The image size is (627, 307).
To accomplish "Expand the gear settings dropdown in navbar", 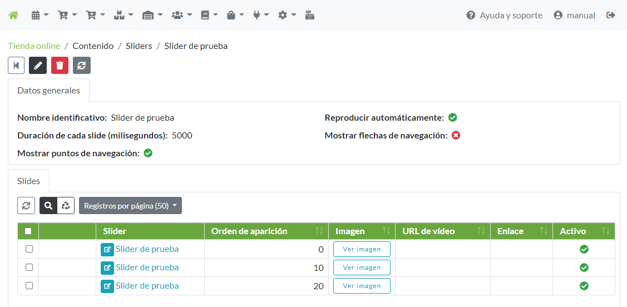I will 287,16.
